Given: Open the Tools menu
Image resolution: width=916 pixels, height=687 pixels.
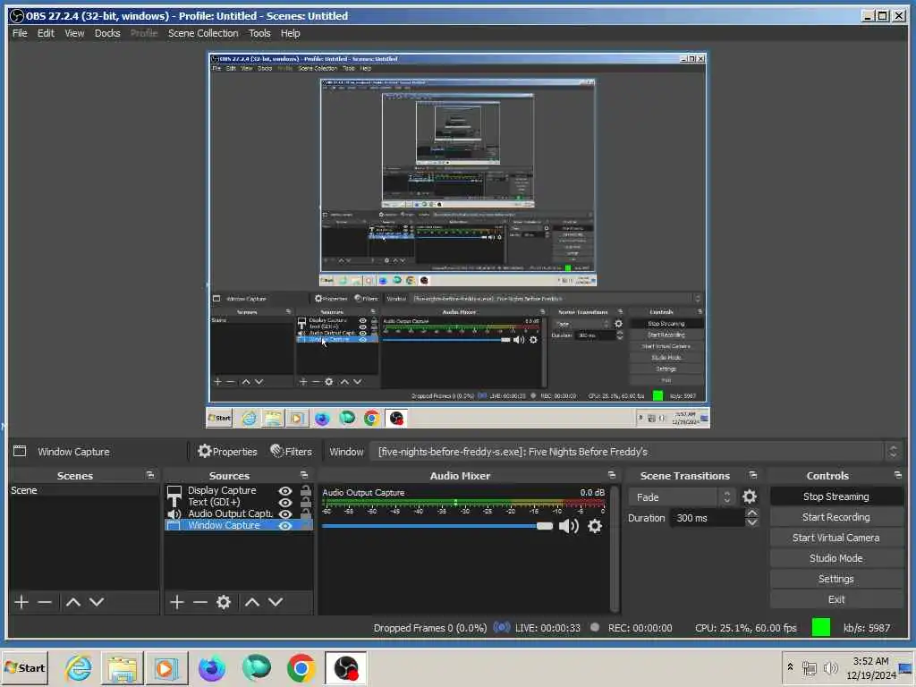Looking at the screenshot, I should click(x=259, y=33).
